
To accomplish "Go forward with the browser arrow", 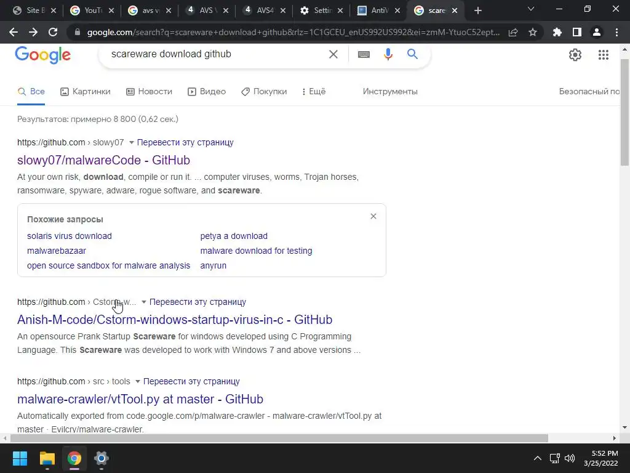I will pos(33,32).
